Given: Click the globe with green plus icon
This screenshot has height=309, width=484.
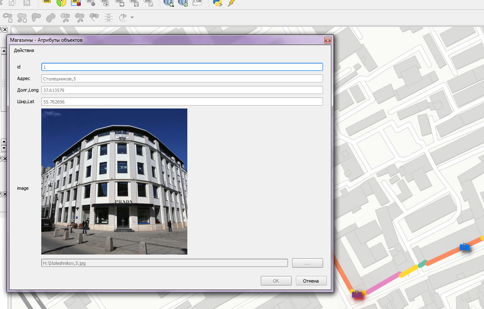Looking at the screenshot, I should pos(168,3).
